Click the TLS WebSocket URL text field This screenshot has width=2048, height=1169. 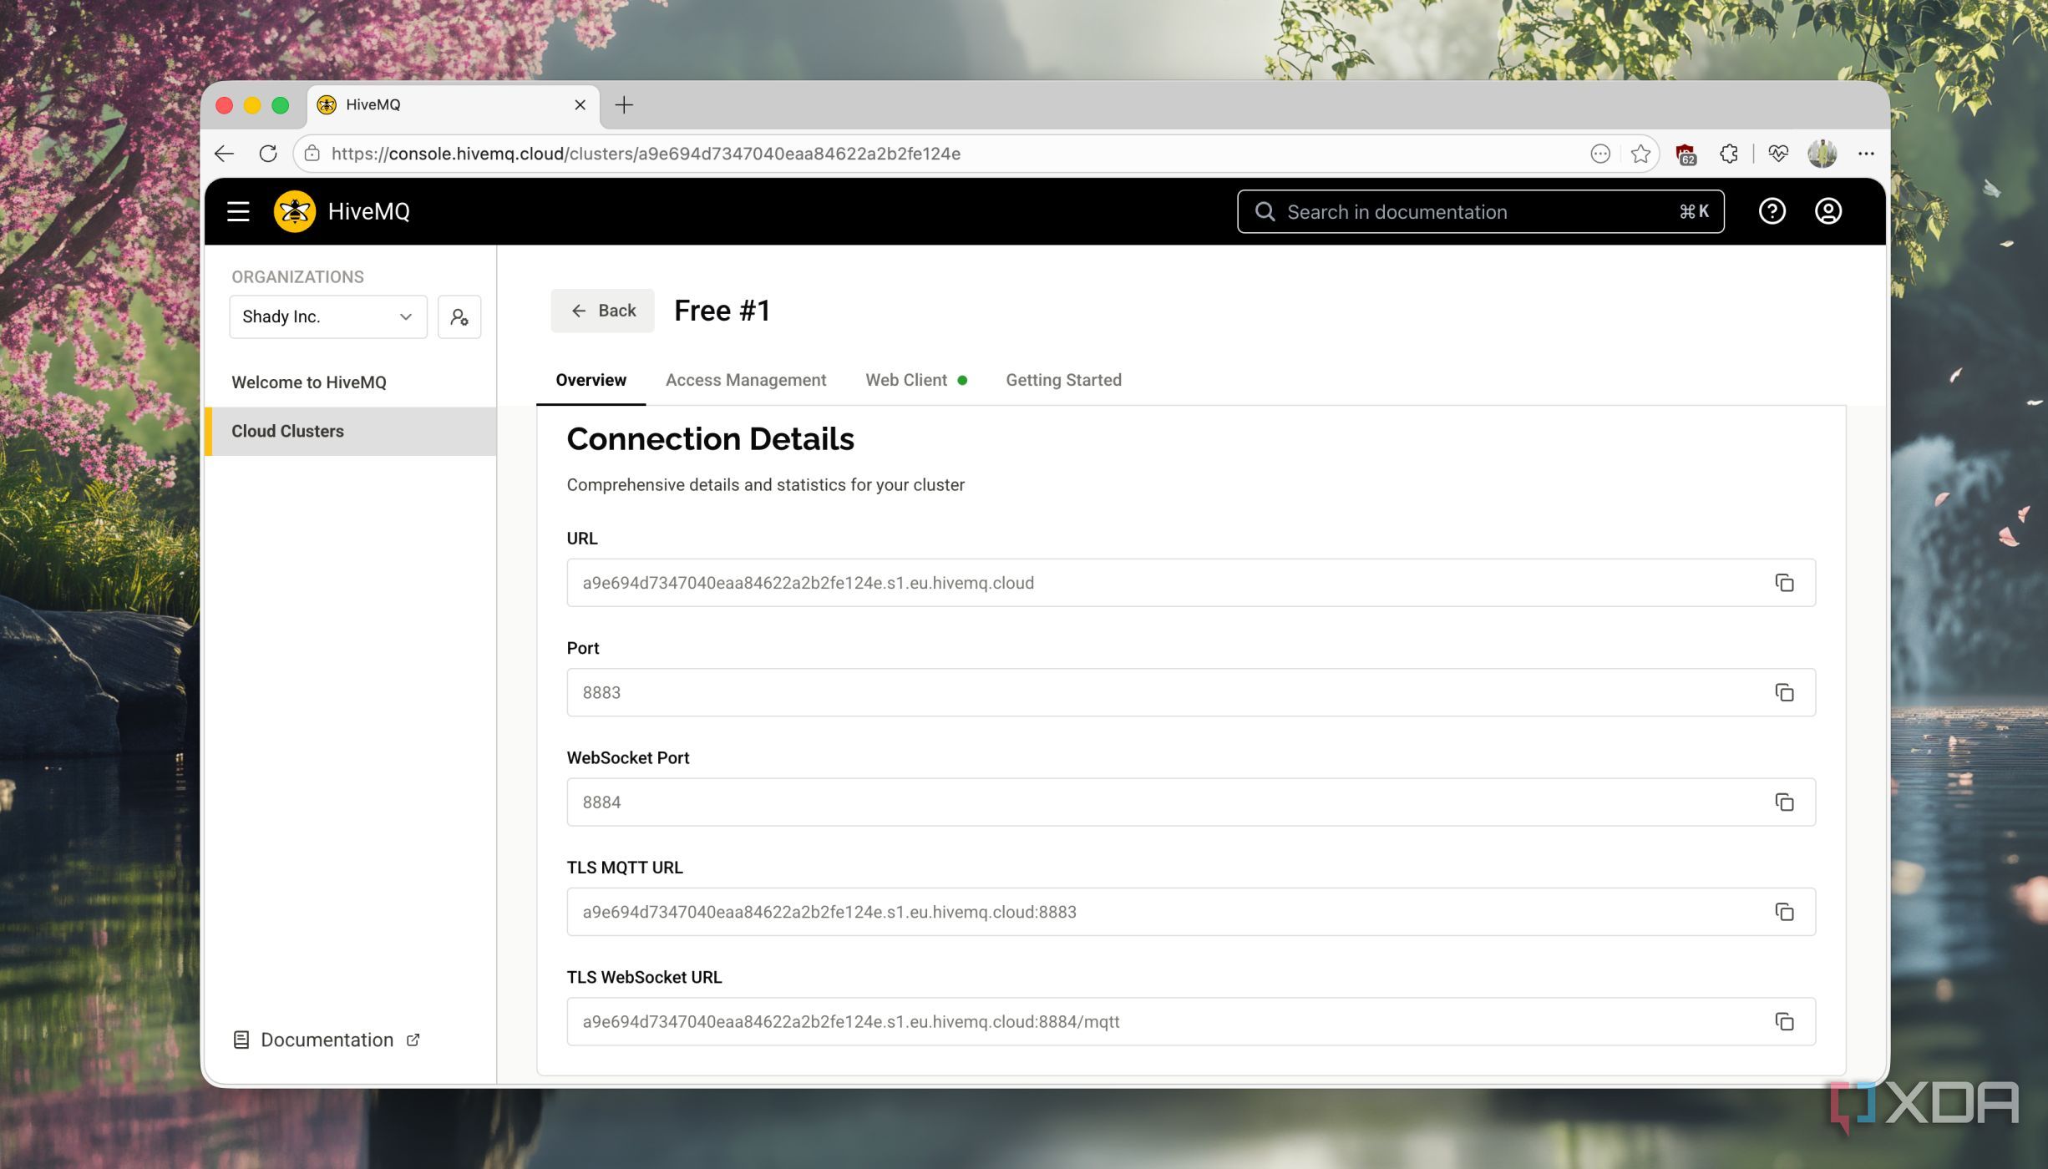[1190, 1022]
